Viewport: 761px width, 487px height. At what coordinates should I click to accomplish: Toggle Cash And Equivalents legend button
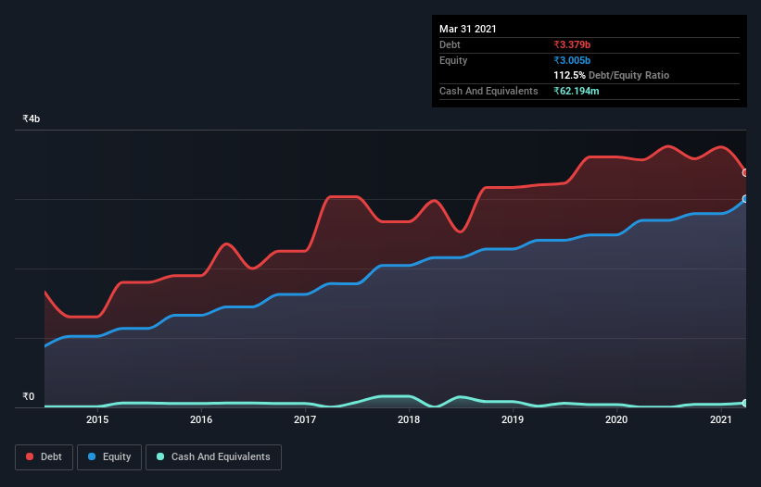pos(213,457)
